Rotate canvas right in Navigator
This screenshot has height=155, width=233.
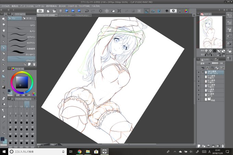pyautogui.click(x=210, y=55)
